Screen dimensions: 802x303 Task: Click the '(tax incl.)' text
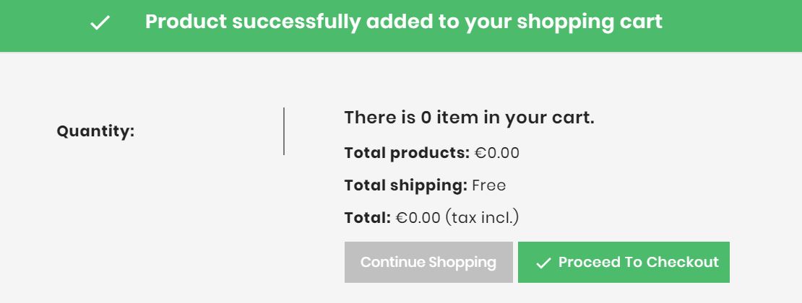click(x=482, y=218)
